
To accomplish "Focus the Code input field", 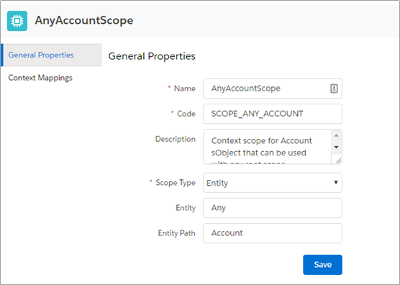I will tap(273, 114).
